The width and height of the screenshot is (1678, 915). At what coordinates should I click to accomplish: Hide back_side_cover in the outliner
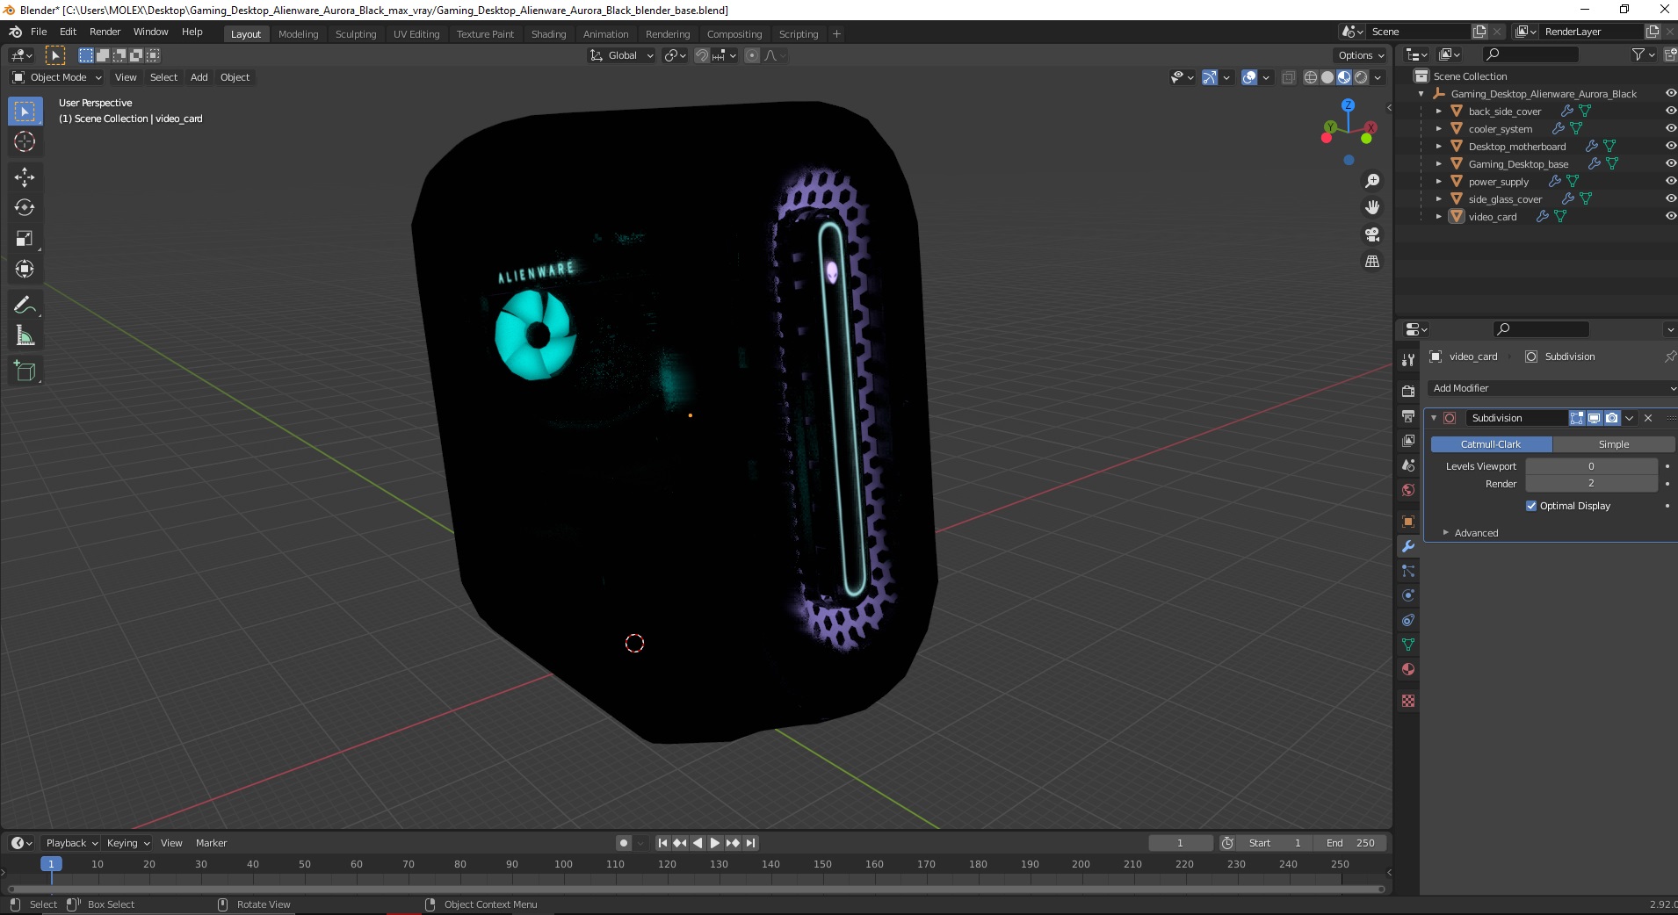point(1670,112)
